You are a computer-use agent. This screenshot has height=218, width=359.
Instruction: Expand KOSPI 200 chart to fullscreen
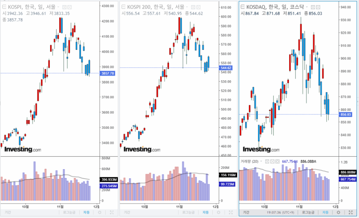coord(231,212)
